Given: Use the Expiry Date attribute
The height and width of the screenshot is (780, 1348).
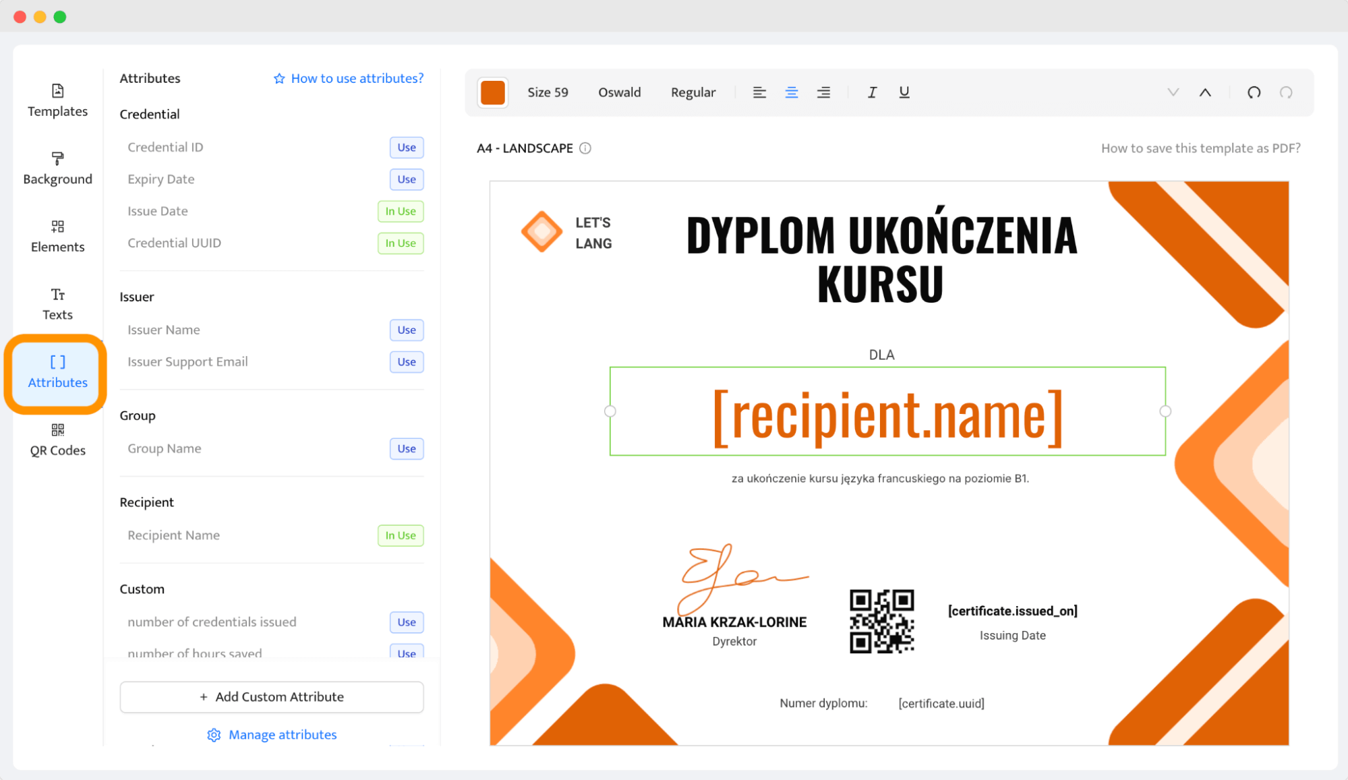Looking at the screenshot, I should (407, 179).
